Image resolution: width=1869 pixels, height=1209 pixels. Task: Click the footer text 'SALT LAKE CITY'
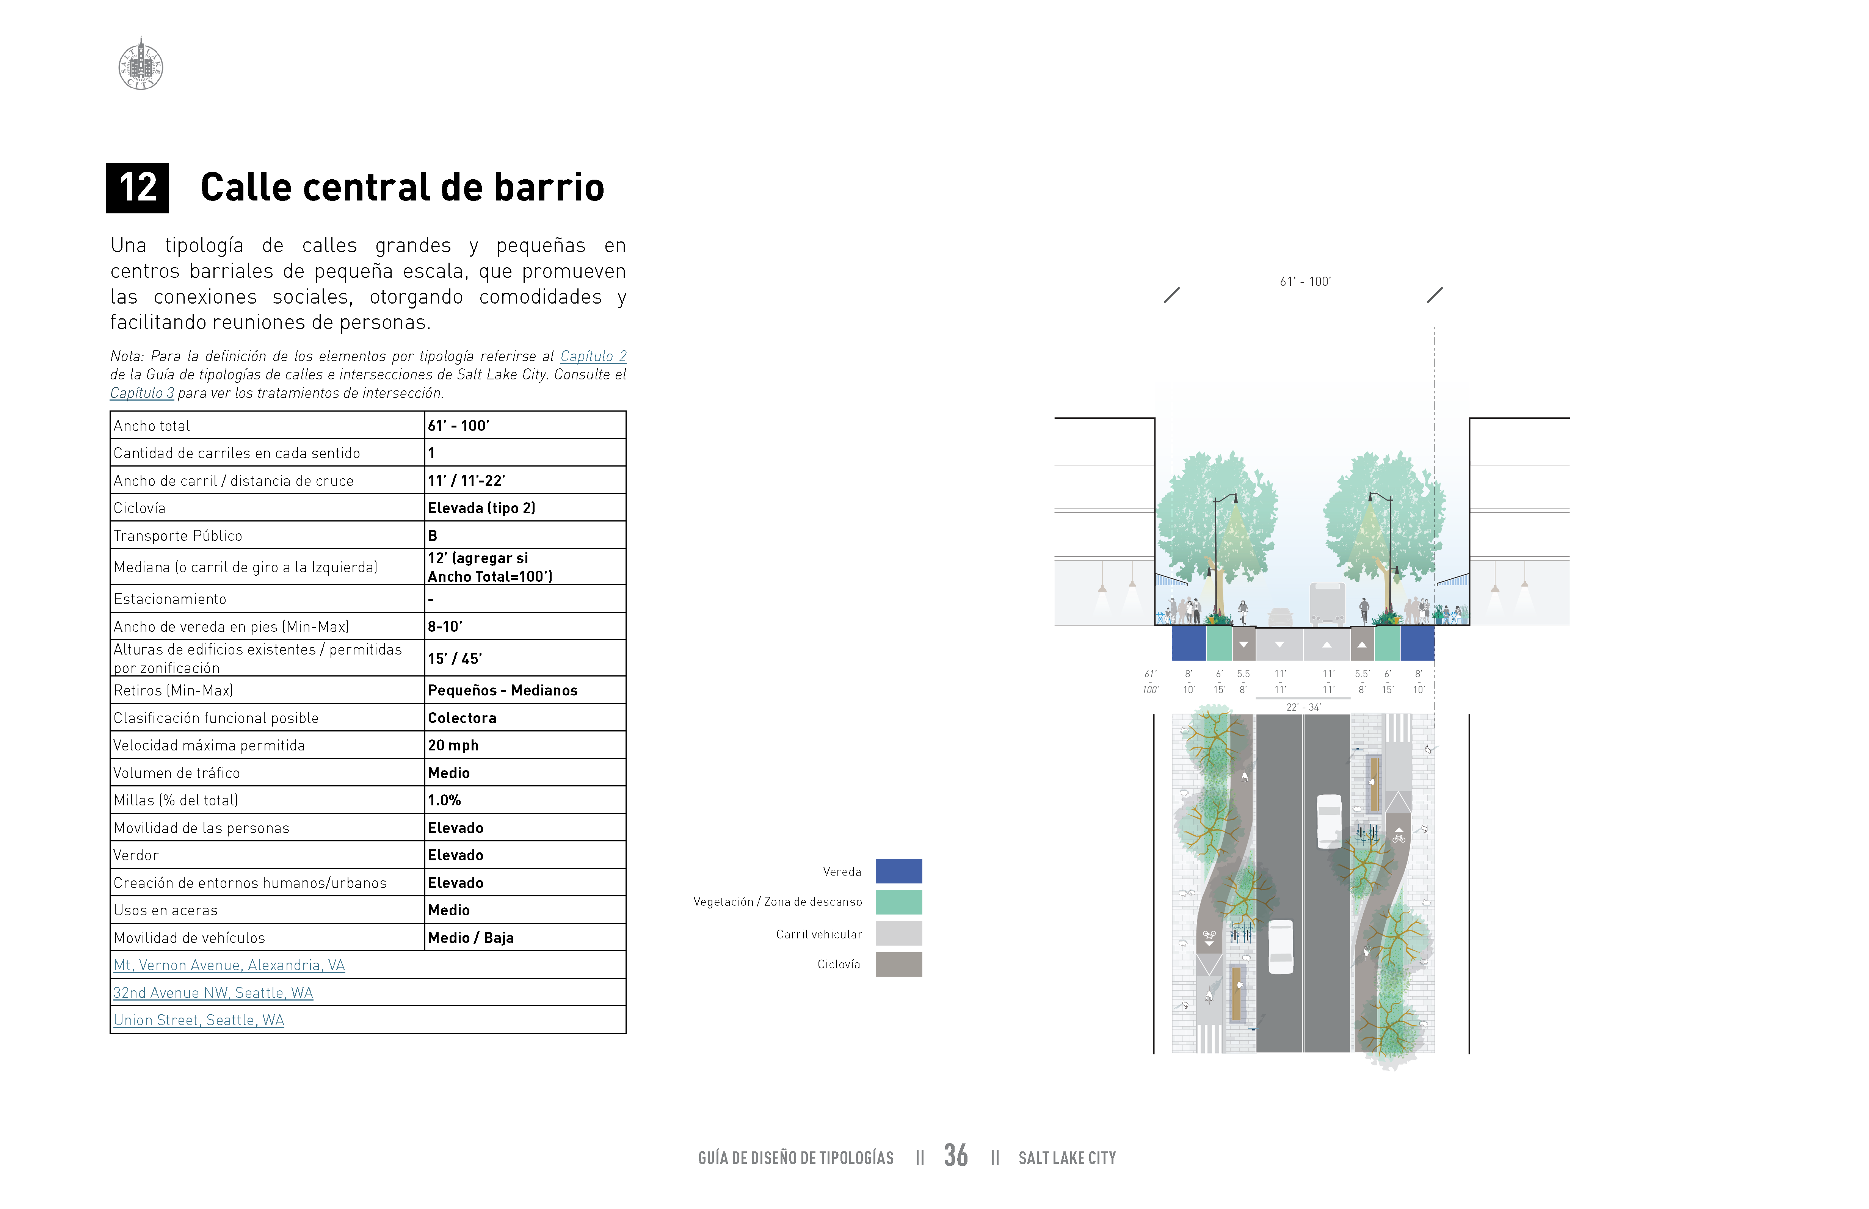pos(1067,1158)
